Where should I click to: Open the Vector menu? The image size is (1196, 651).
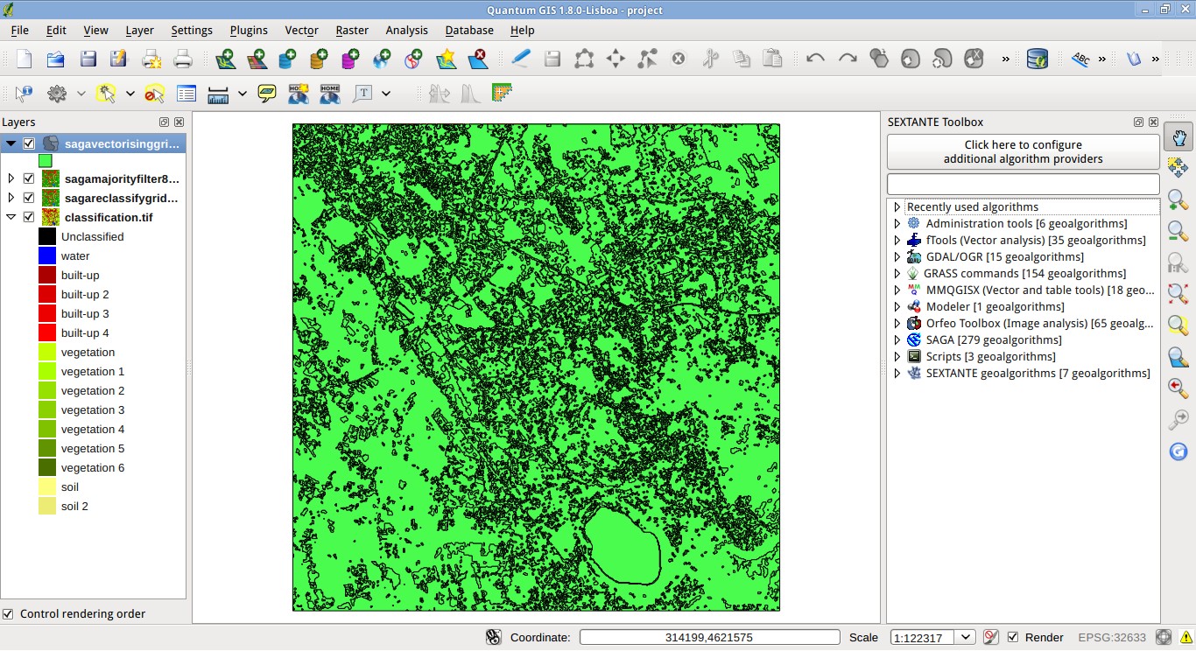tap(301, 30)
